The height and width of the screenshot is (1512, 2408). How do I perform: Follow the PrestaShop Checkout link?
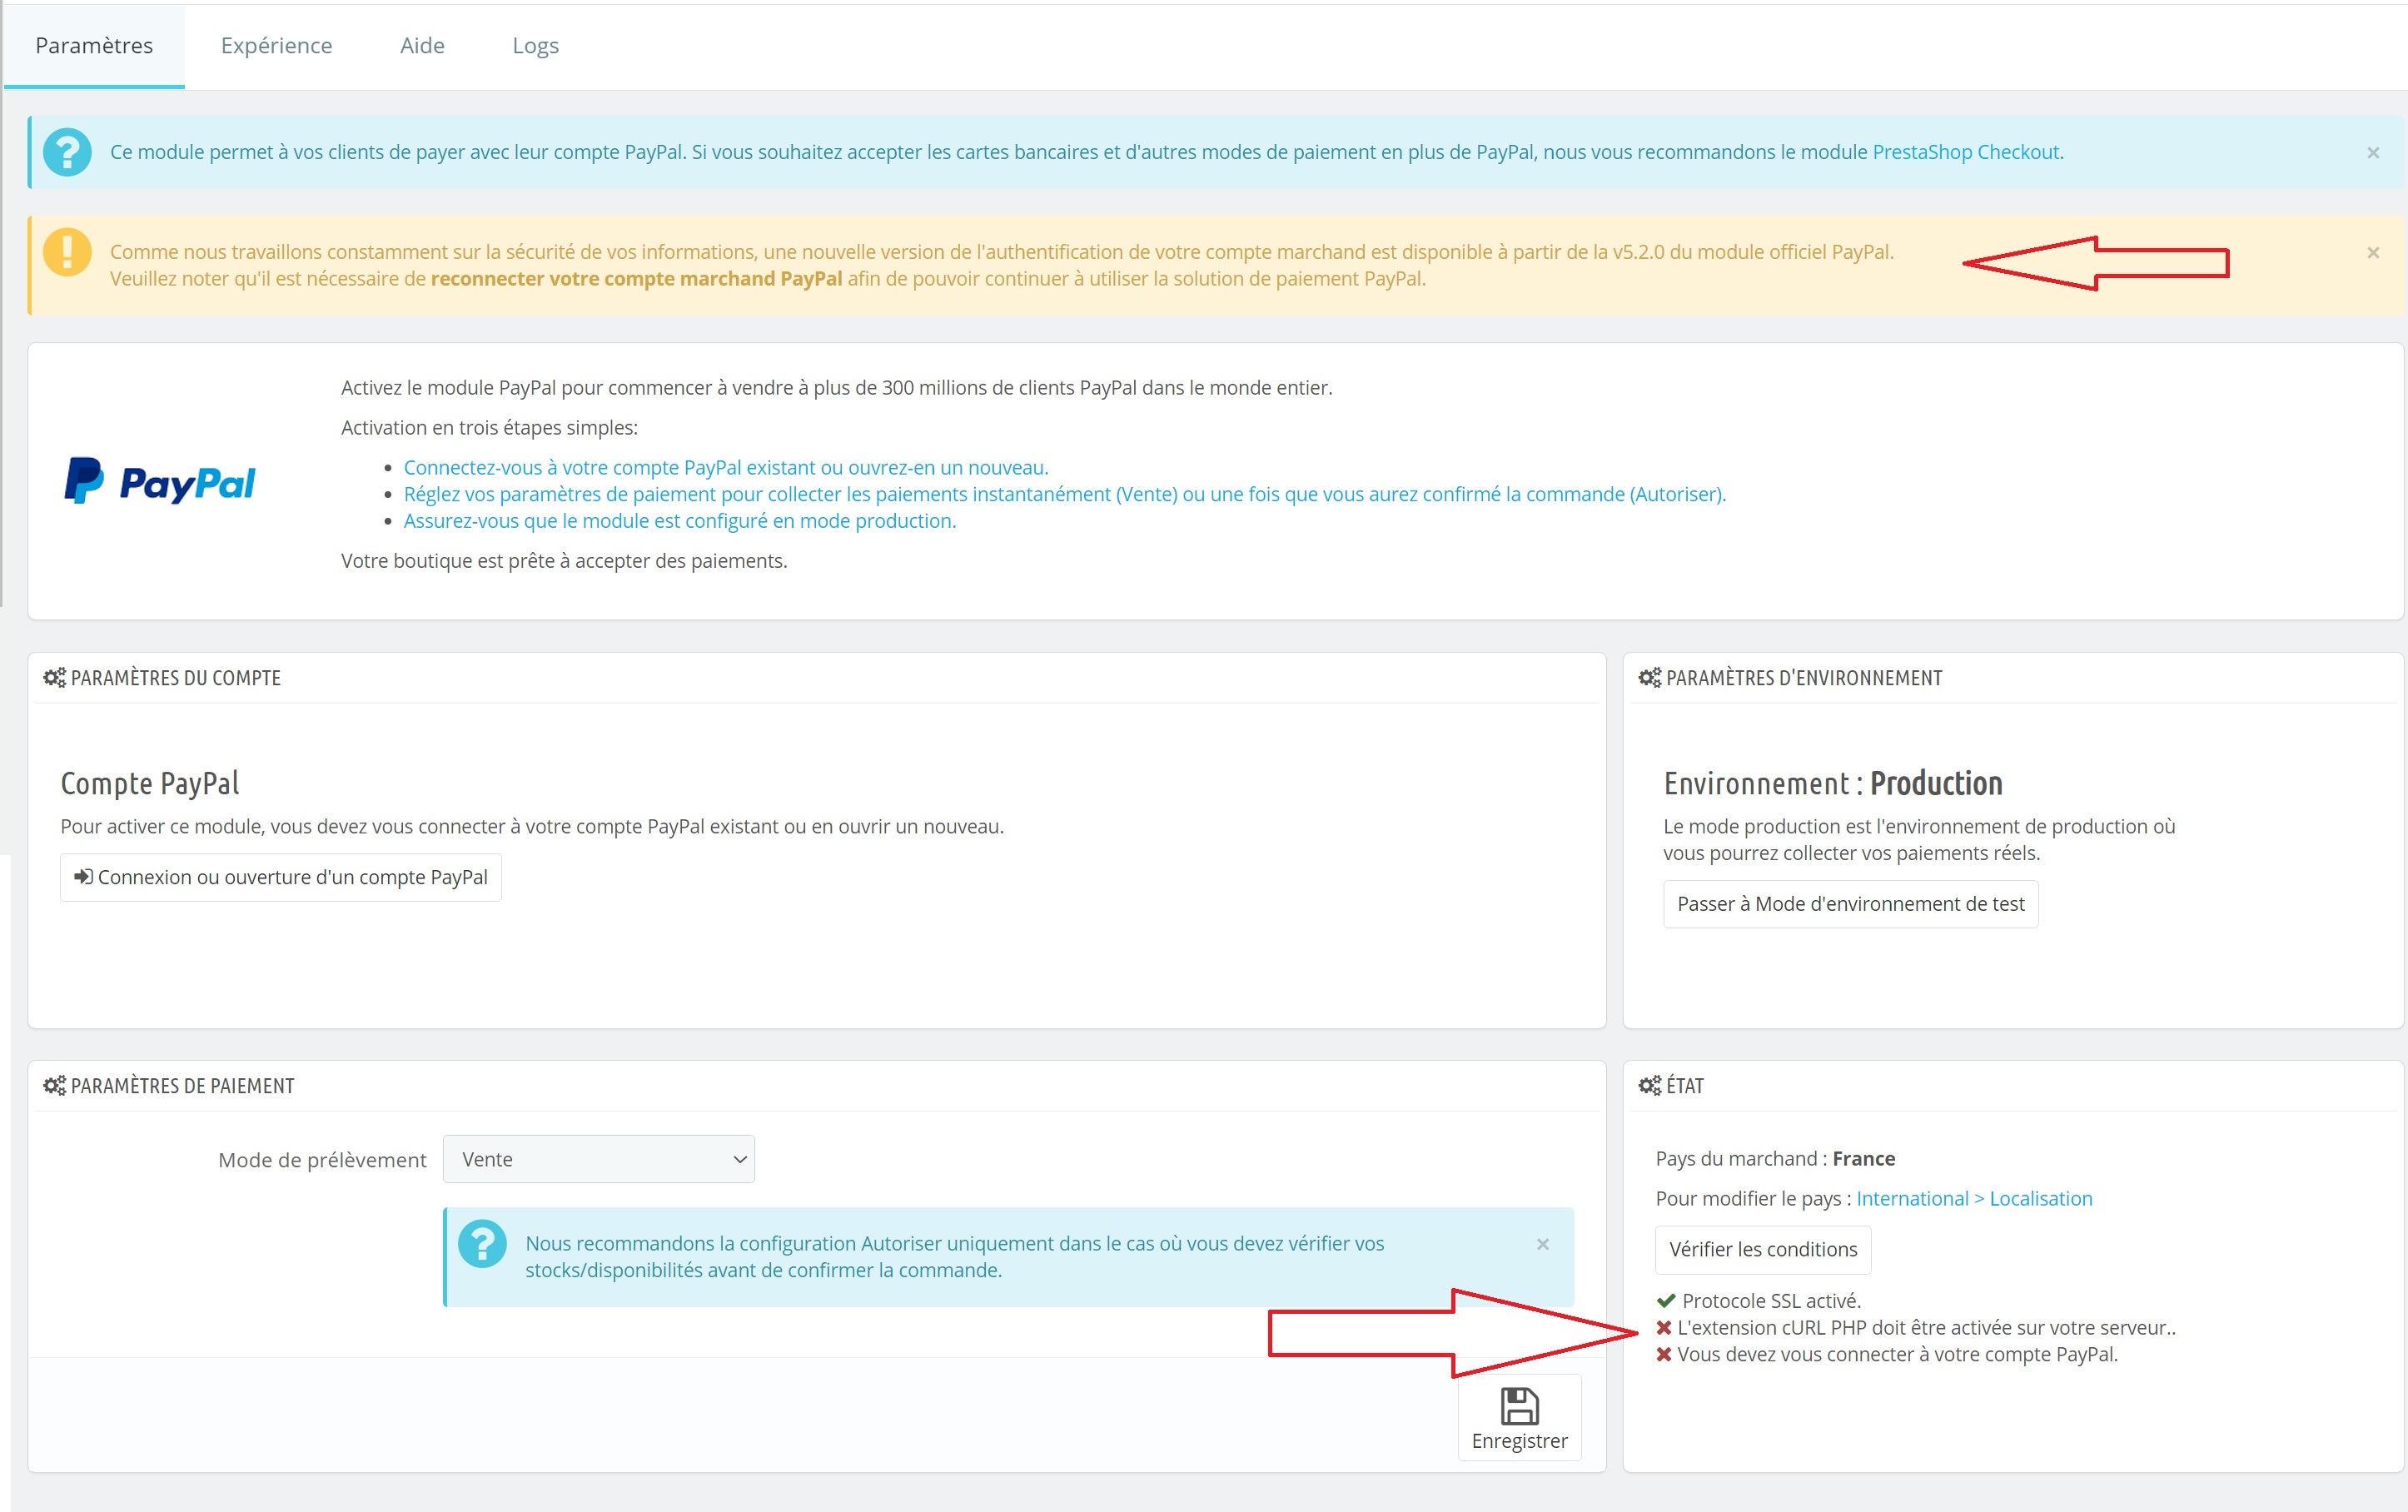(x=1965, y=152)
